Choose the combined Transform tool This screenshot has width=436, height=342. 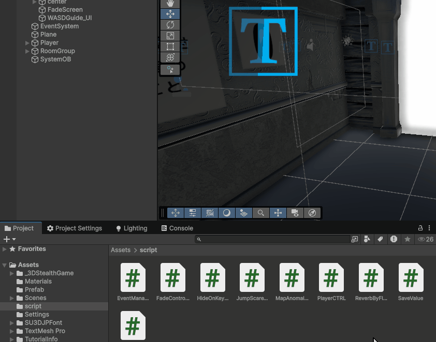coord(170,57)
